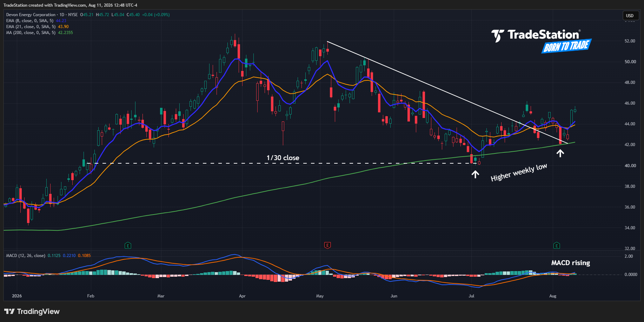The width and height of the screenshot is (644, 322).
Task: Click the MACD value 0.1085
Action: coord(84,256)
